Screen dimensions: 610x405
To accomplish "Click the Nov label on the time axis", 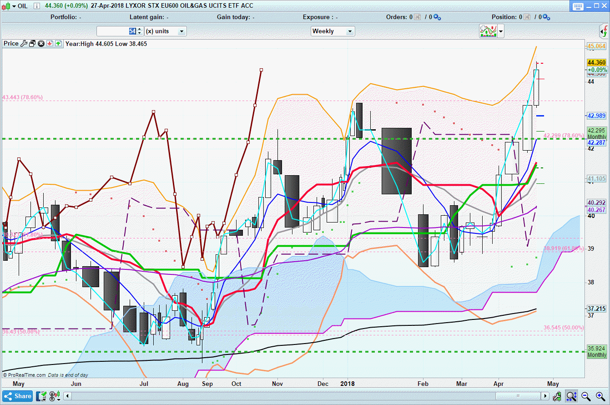I will point(277,384).
